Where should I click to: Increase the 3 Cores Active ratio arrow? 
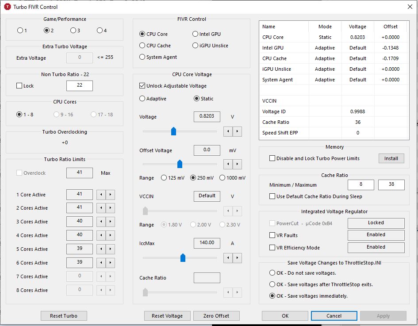(111, 222)
